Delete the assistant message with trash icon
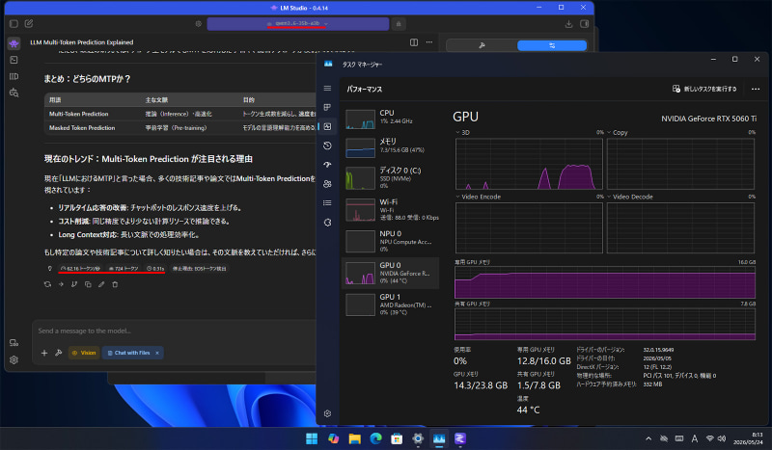The height and width of the screenshot is (450, 772). pyautogui.click(x=115, y=284)
